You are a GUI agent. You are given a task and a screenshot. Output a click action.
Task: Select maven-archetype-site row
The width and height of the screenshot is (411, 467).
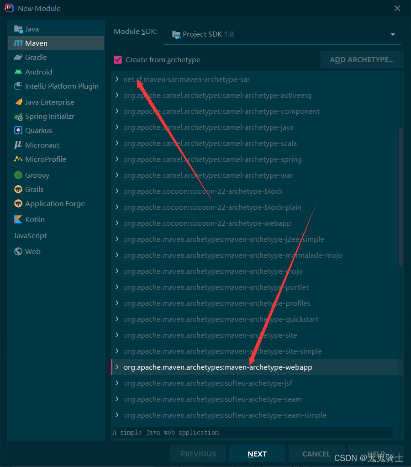(254, 335)
